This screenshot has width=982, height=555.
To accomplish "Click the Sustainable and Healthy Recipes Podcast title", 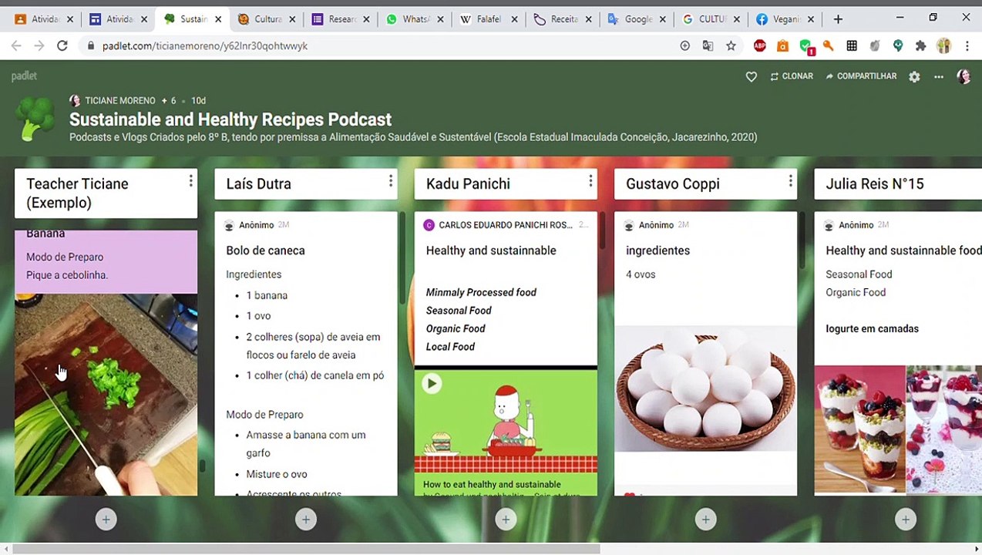I will (230, 119).
